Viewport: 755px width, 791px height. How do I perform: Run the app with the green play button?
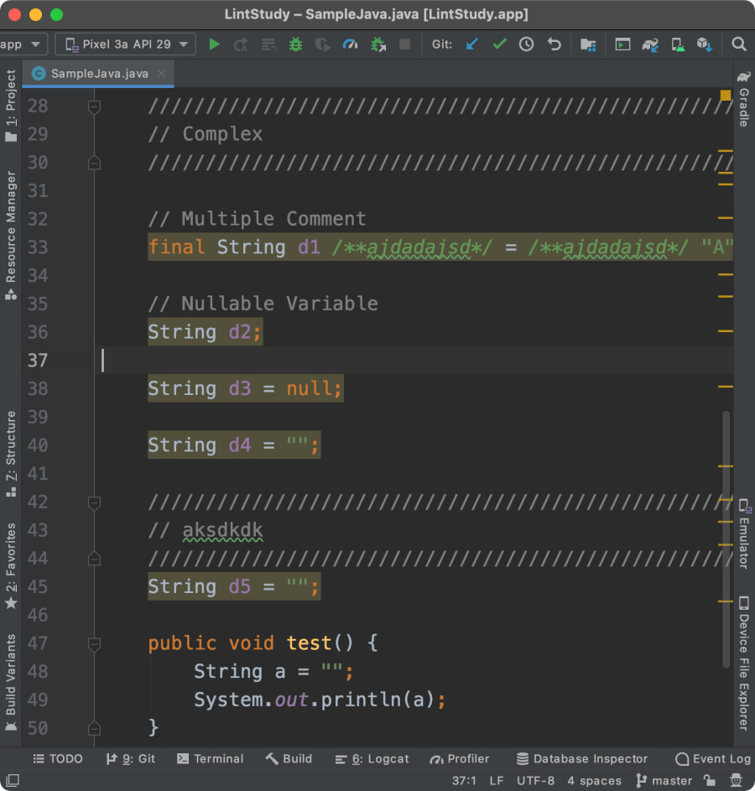[215, 44]
